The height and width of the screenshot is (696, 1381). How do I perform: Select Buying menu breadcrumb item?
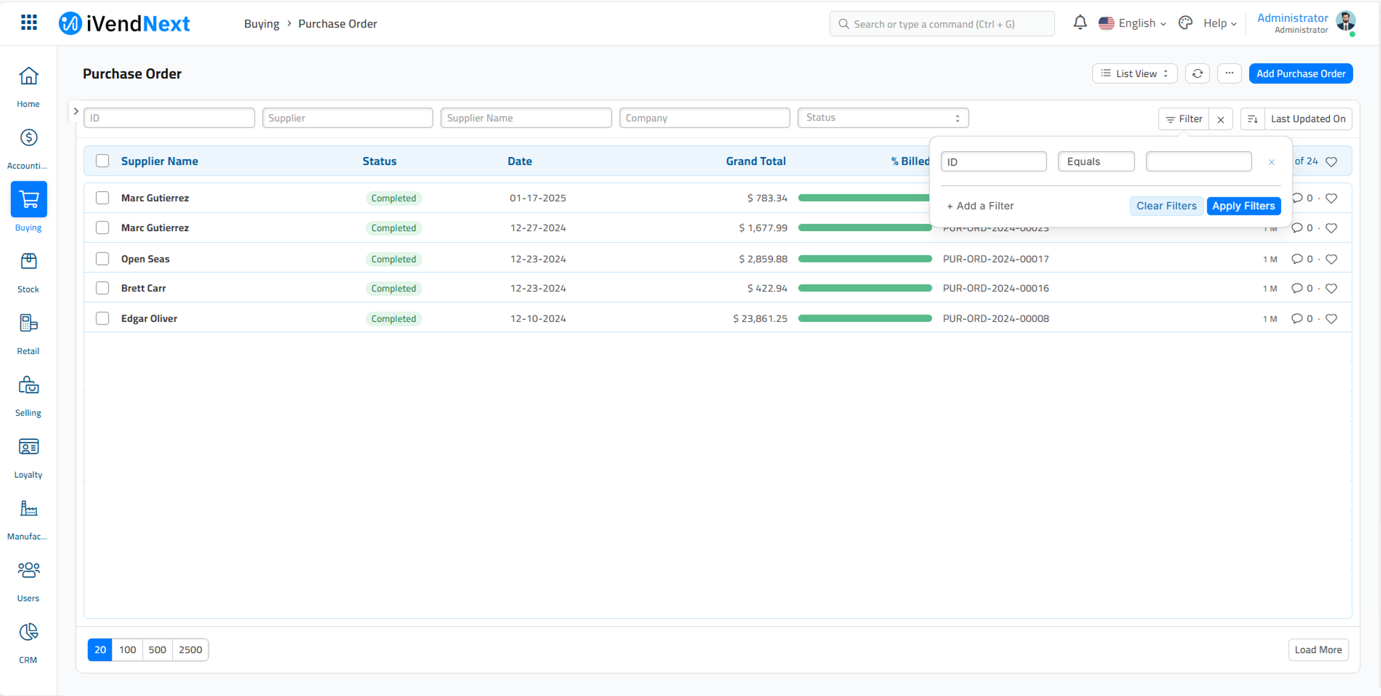261,23
